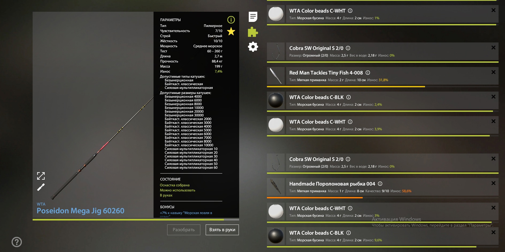Click rod wear bar below Poseidon image
The width and height of the screenshot is (505, 252).
(x=136, y=220)
